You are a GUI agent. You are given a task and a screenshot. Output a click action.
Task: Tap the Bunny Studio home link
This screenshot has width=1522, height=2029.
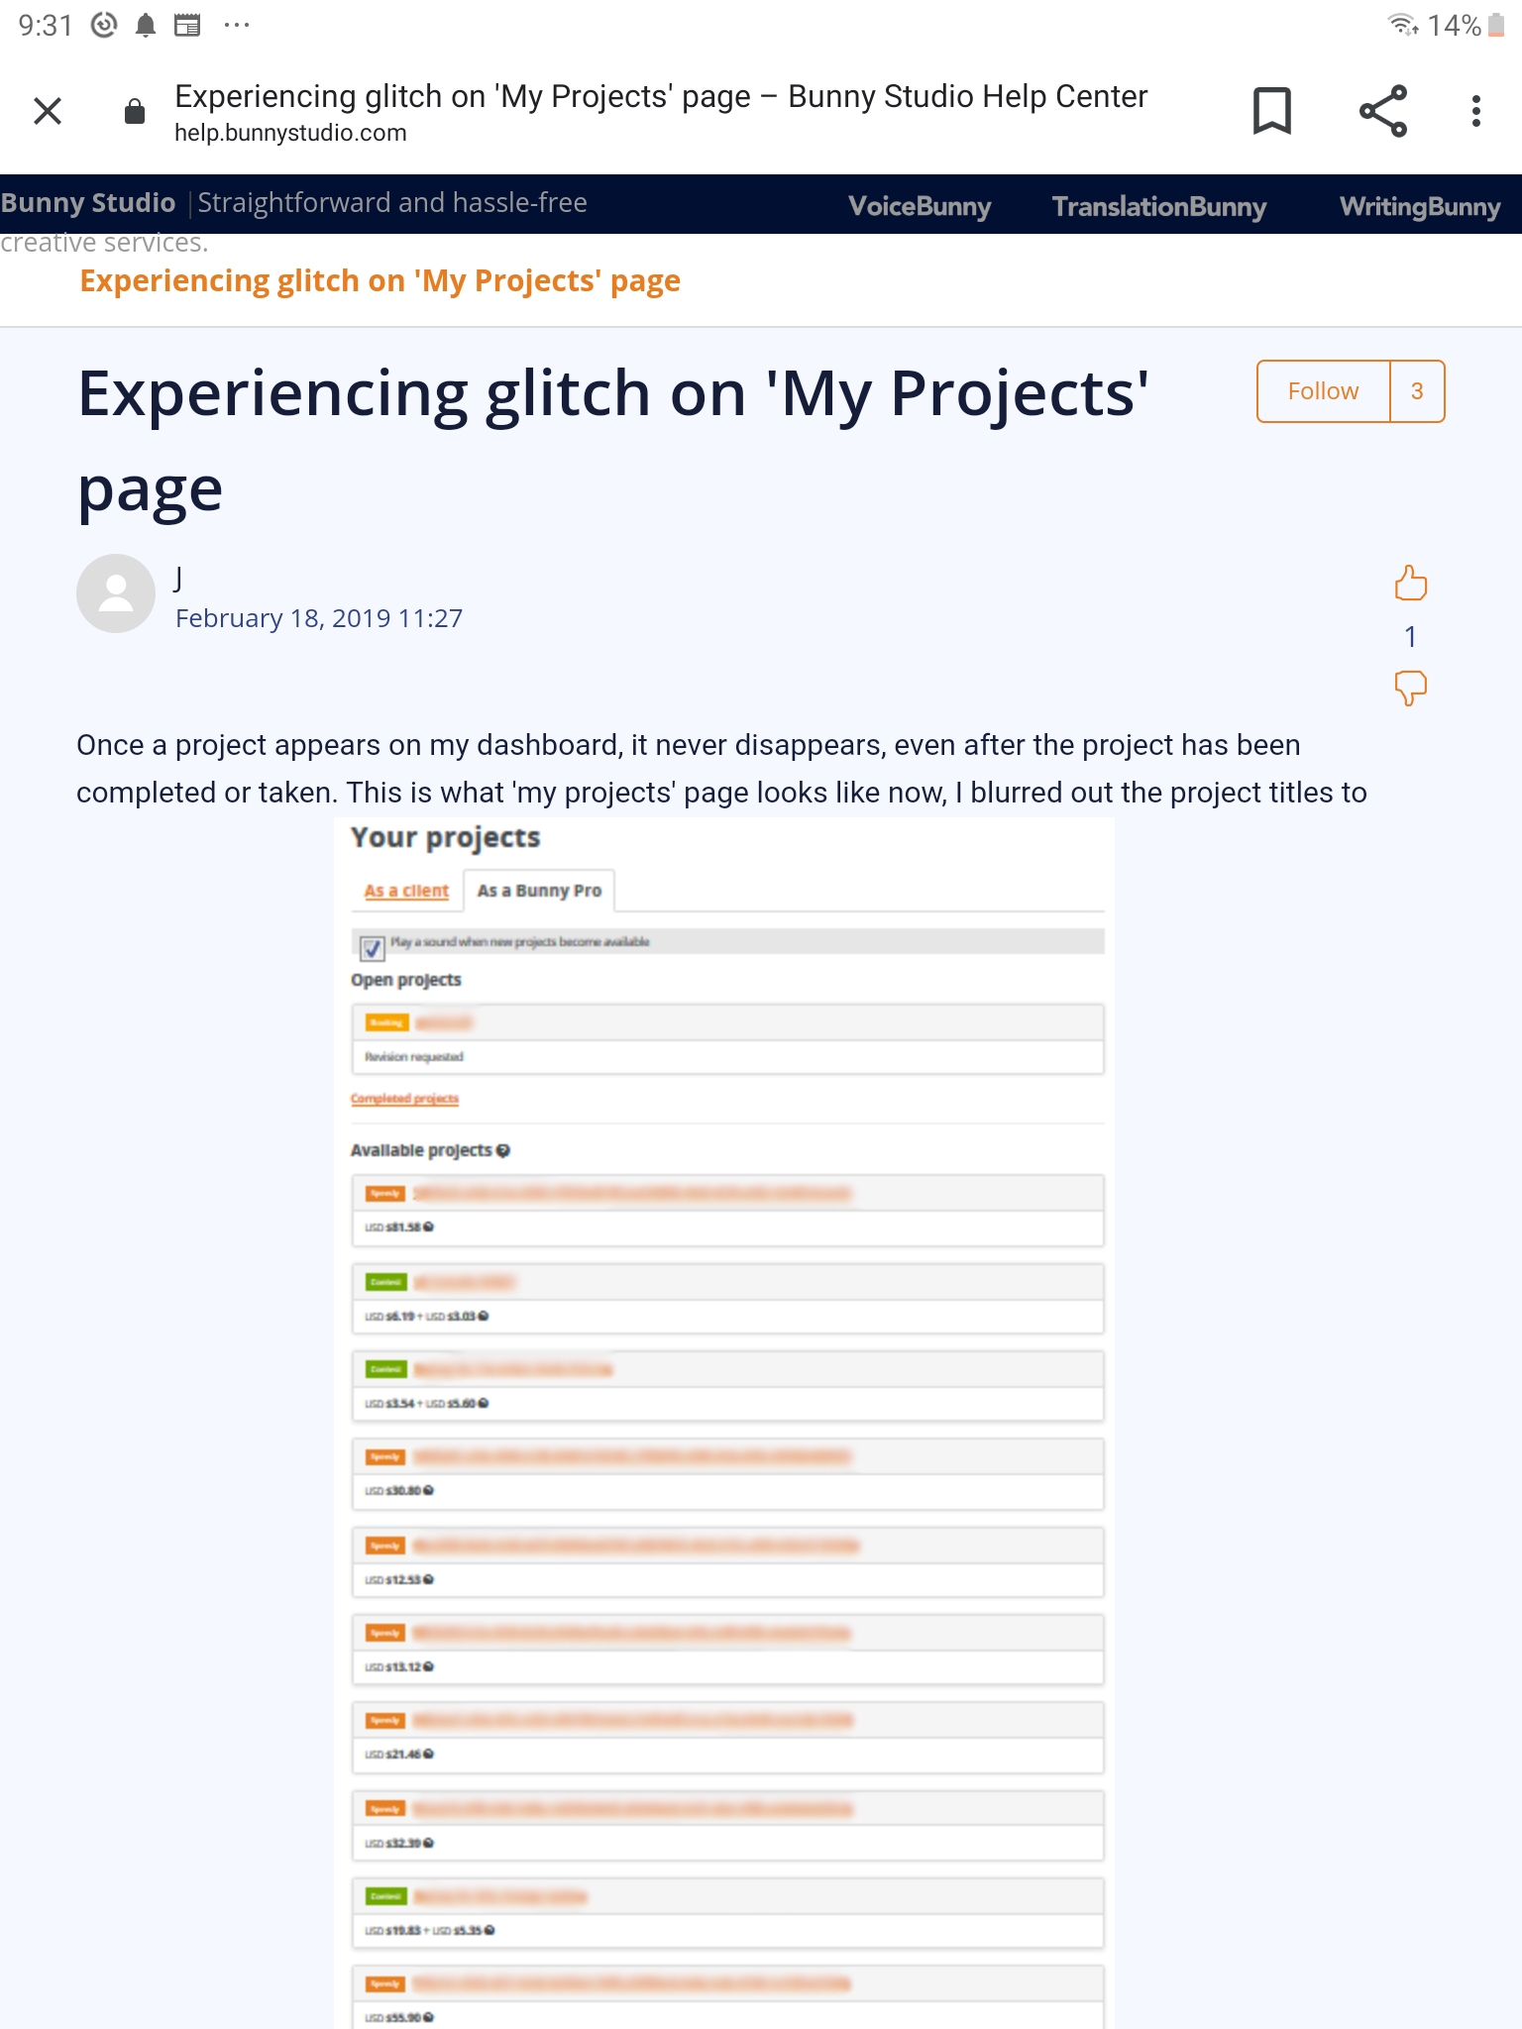point(88,203)
